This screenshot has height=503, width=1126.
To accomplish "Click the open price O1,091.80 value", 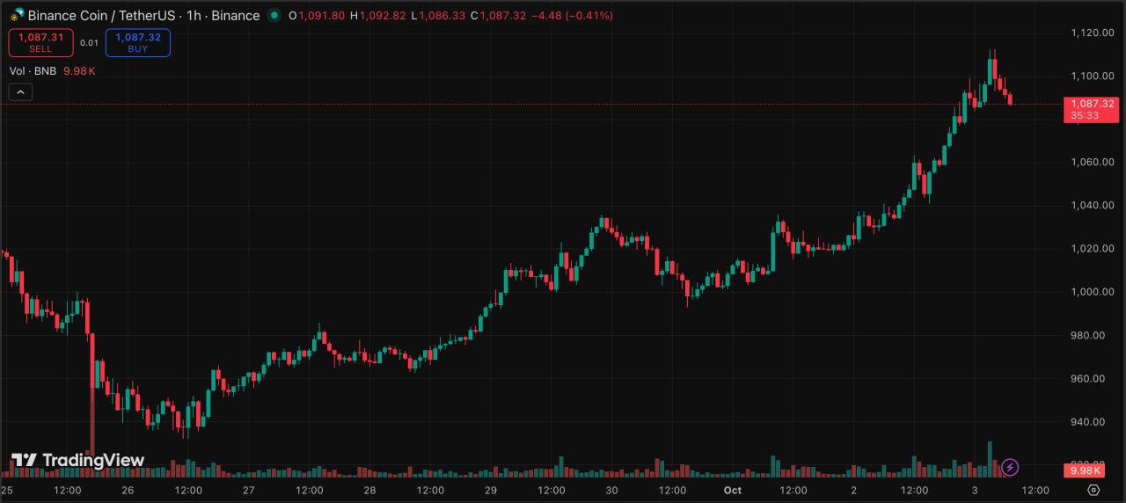I will 316,16.
